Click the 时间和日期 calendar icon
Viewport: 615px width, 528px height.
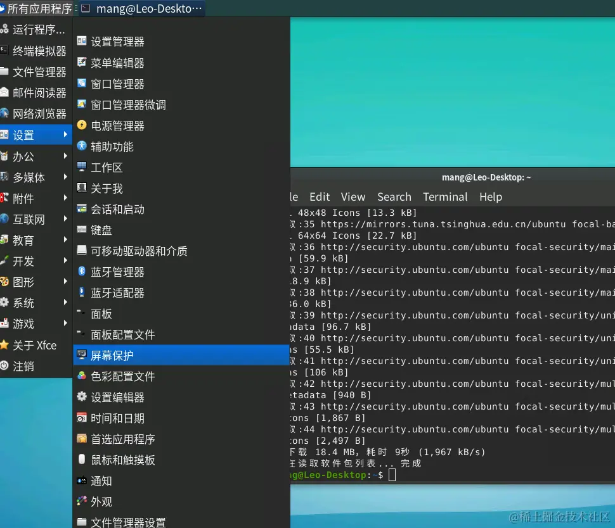tap(82, 418)
